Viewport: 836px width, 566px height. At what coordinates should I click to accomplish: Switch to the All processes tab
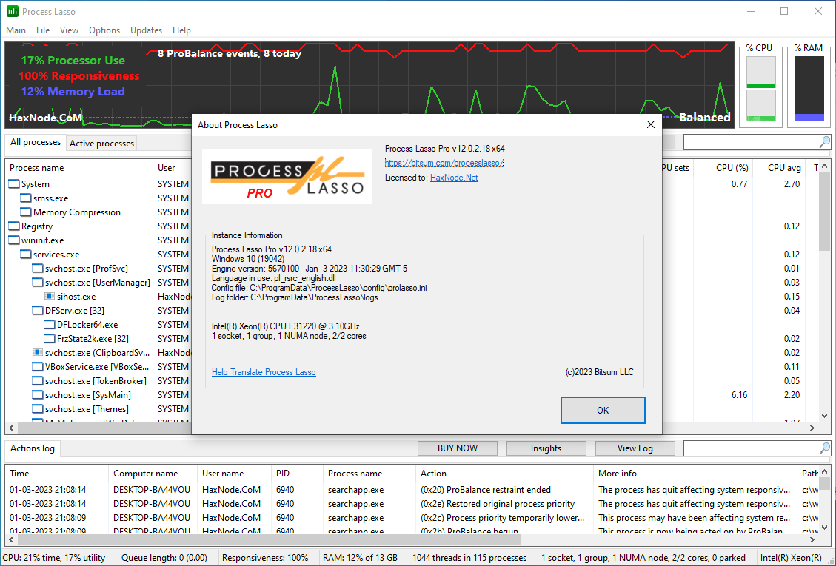36,142
